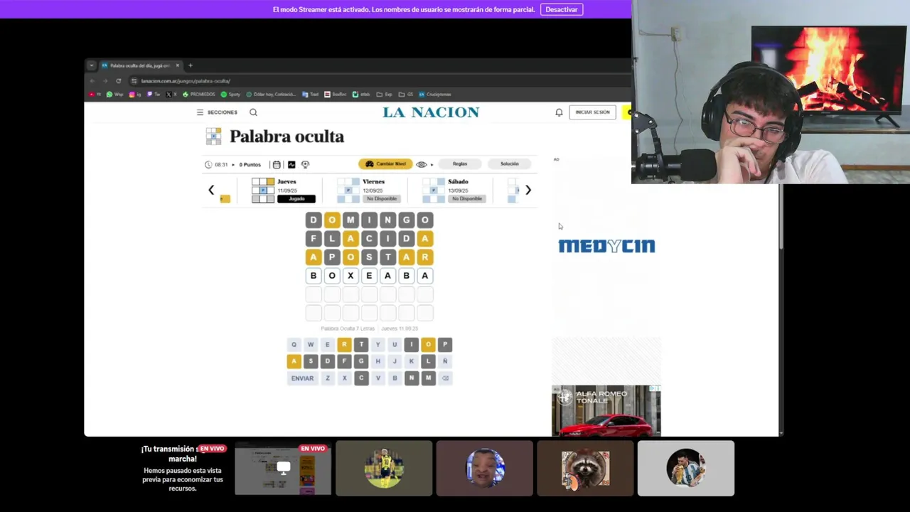This screenshot has width=910, height=512.
Task: Open the calendar icon in game toolbar
Action: click(277, 164)
